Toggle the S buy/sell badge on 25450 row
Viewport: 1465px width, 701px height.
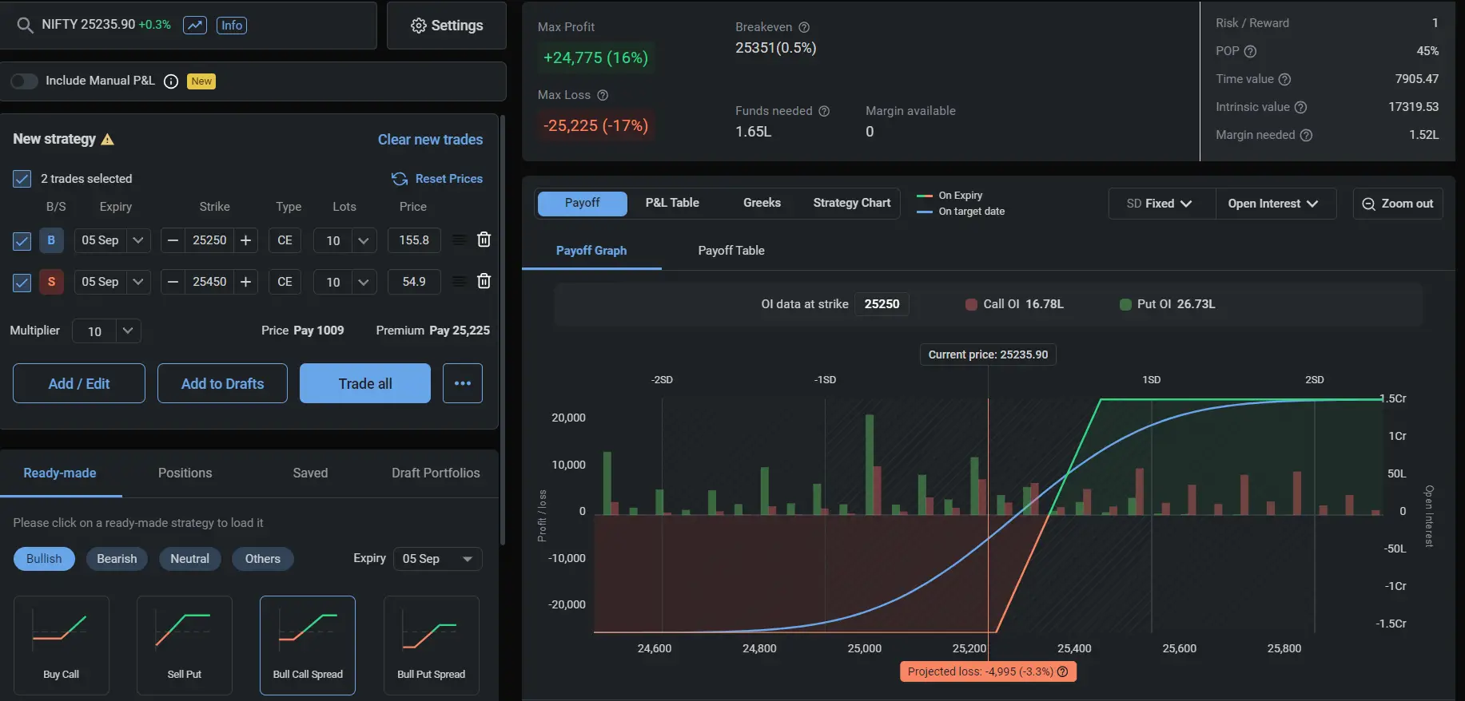tap(51, 282)
